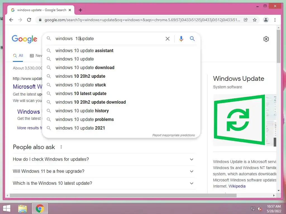This screenshot has width=286, height=214.
Task: Click the share page icon in address bar
Action: click(246, 20)
